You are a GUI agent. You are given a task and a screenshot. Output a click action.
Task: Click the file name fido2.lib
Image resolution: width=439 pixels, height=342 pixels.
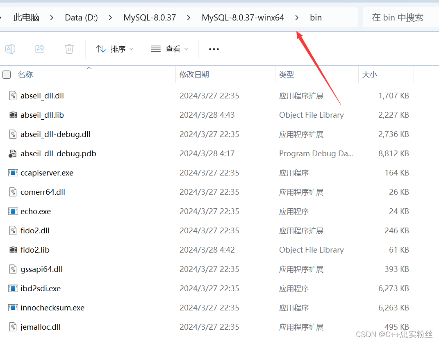(x=35, y=250)
